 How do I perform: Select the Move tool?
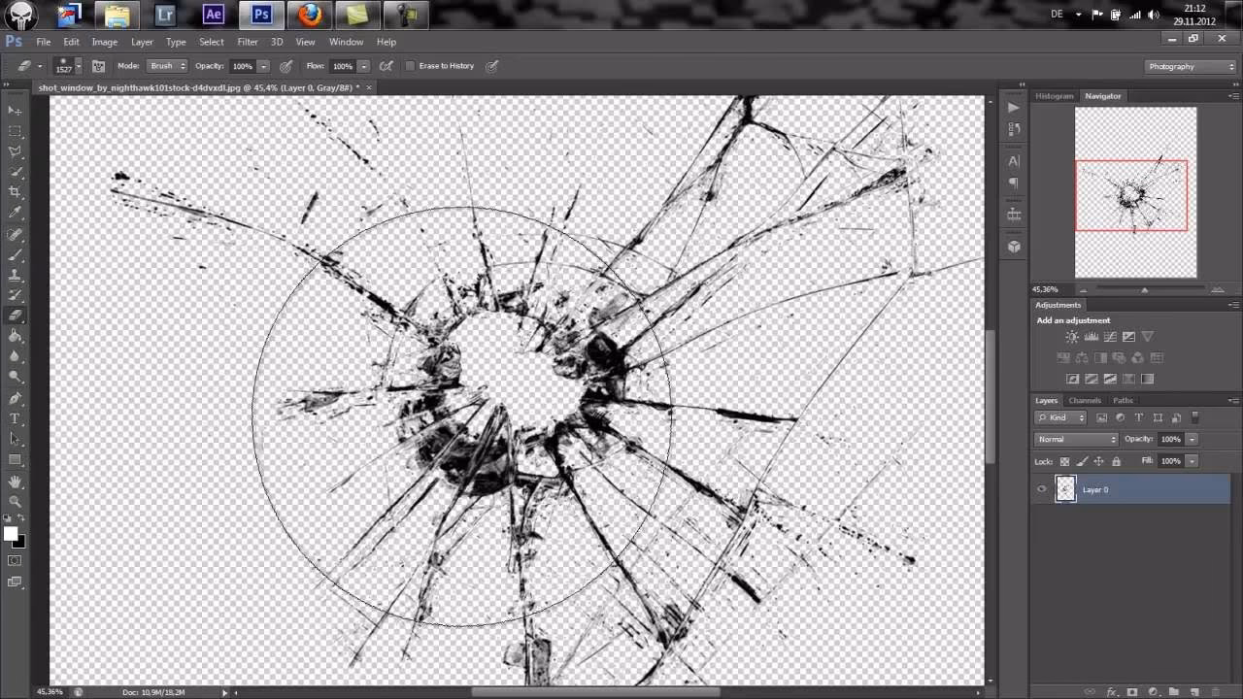(x=15, y=111)
